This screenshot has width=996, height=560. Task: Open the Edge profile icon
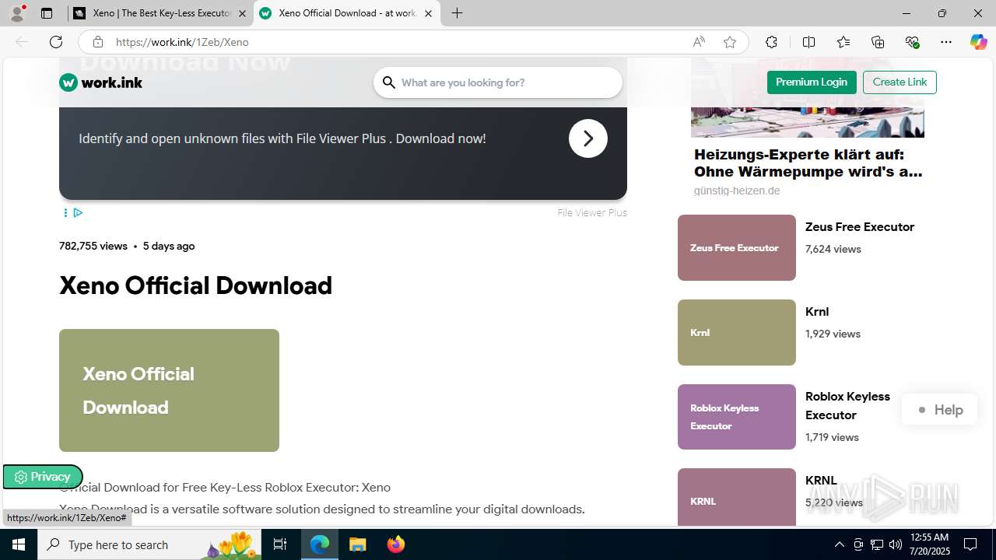(x=17, y=13)
